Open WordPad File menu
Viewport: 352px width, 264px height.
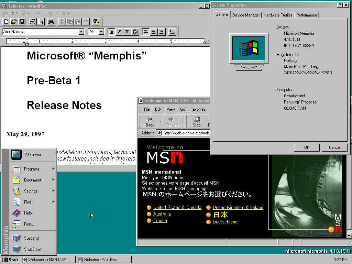pos(5,13)
